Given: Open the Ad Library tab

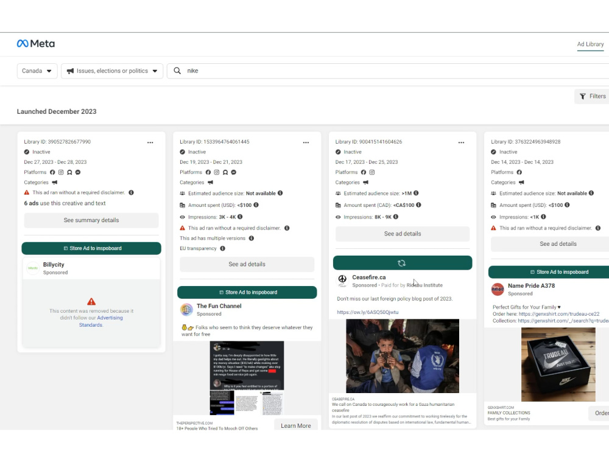Looking at the screenshot, I should [590, 44].
